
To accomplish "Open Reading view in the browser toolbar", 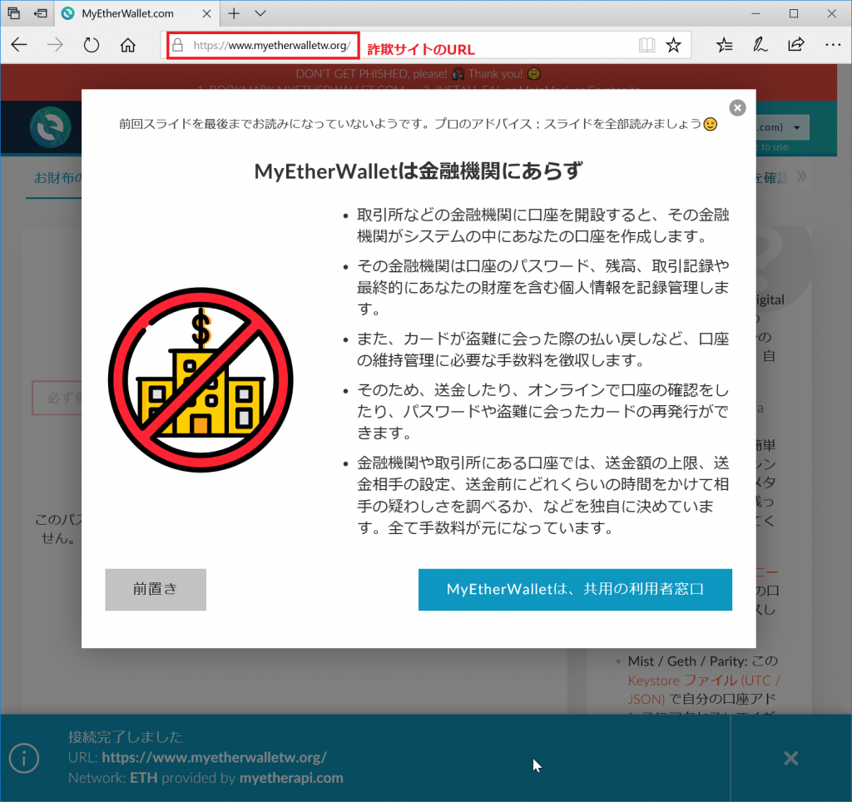I will [646, 45].
